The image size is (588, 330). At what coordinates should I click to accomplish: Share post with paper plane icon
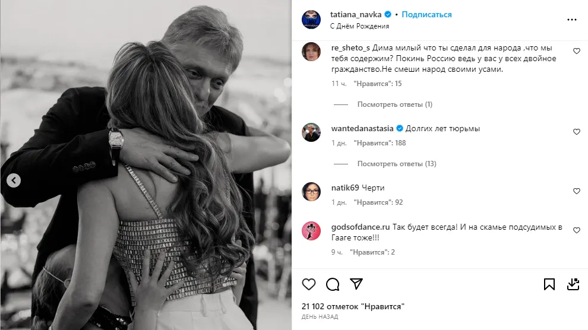[x=356, y=284]
